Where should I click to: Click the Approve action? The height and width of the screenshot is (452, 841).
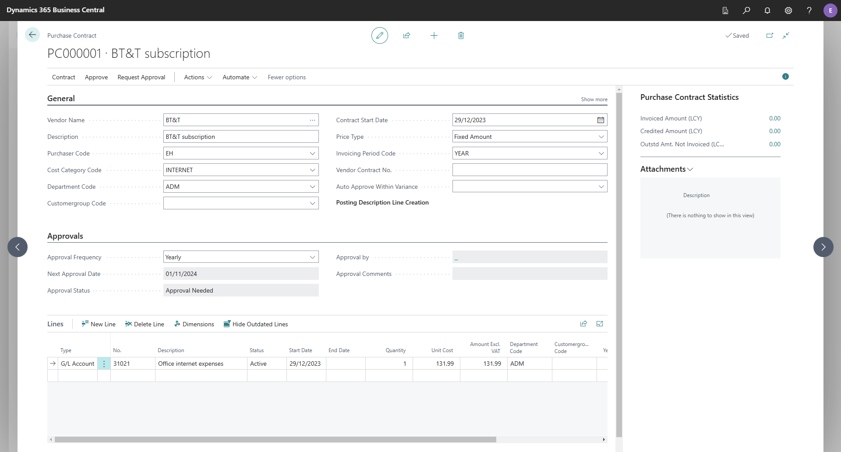point(96,77)
